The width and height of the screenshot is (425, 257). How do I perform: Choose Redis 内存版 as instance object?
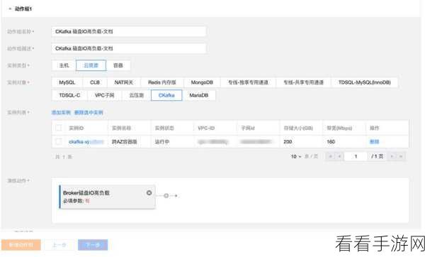coord(162,82)
